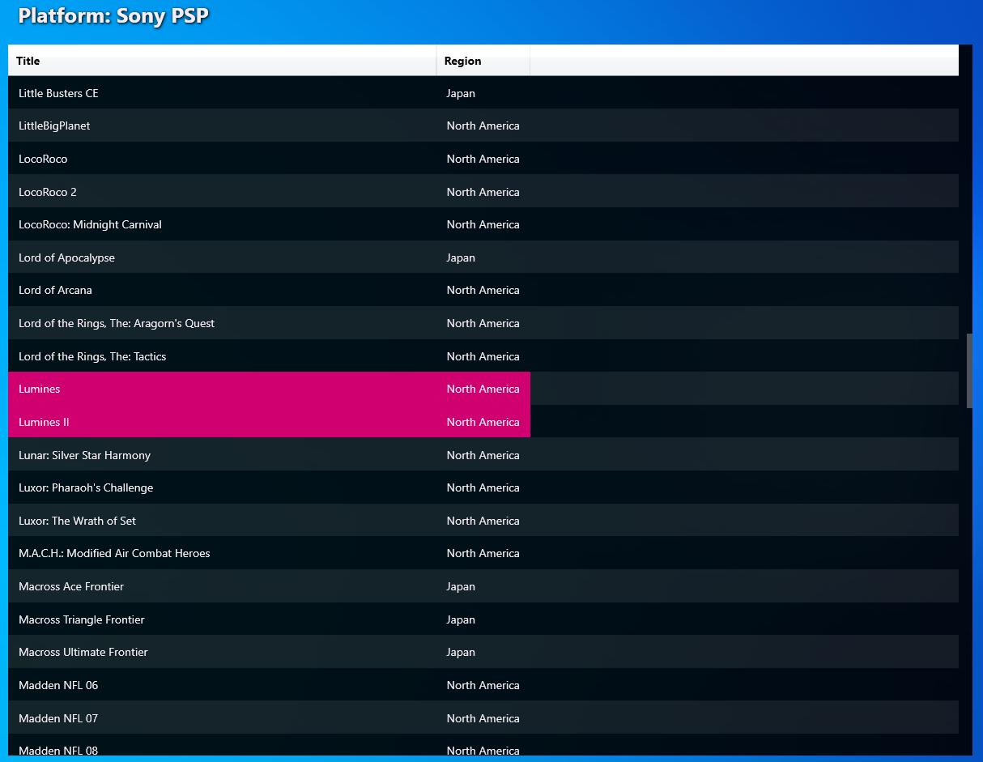Select the LocoRoco title without a number

[43, 159]
